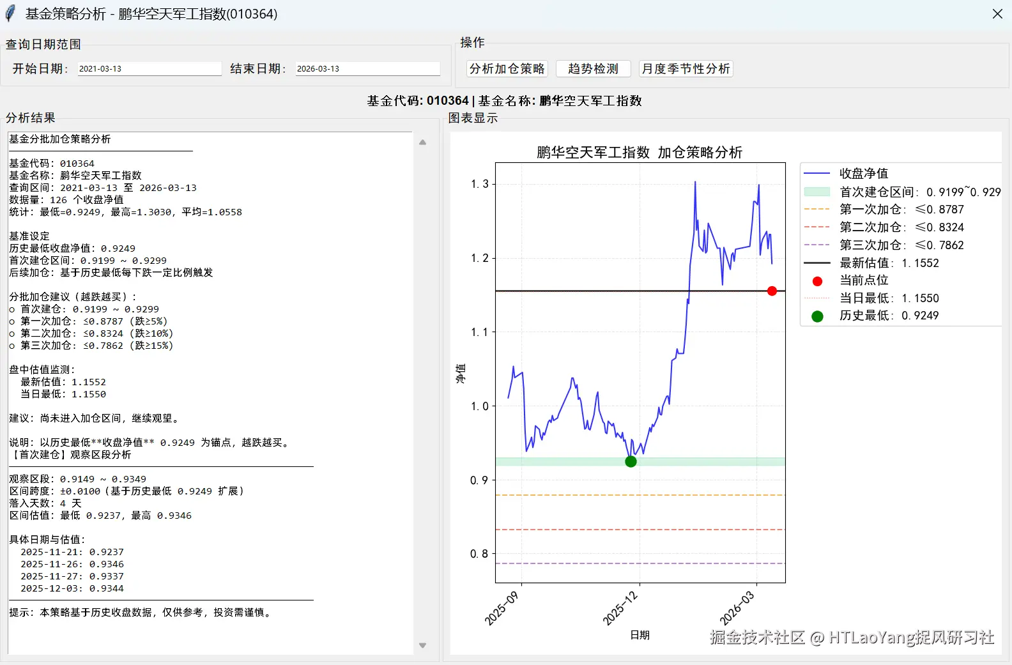Click result line 最新估值: 1.1552
Screen dimensions: 1012x665
pos(63,381)
